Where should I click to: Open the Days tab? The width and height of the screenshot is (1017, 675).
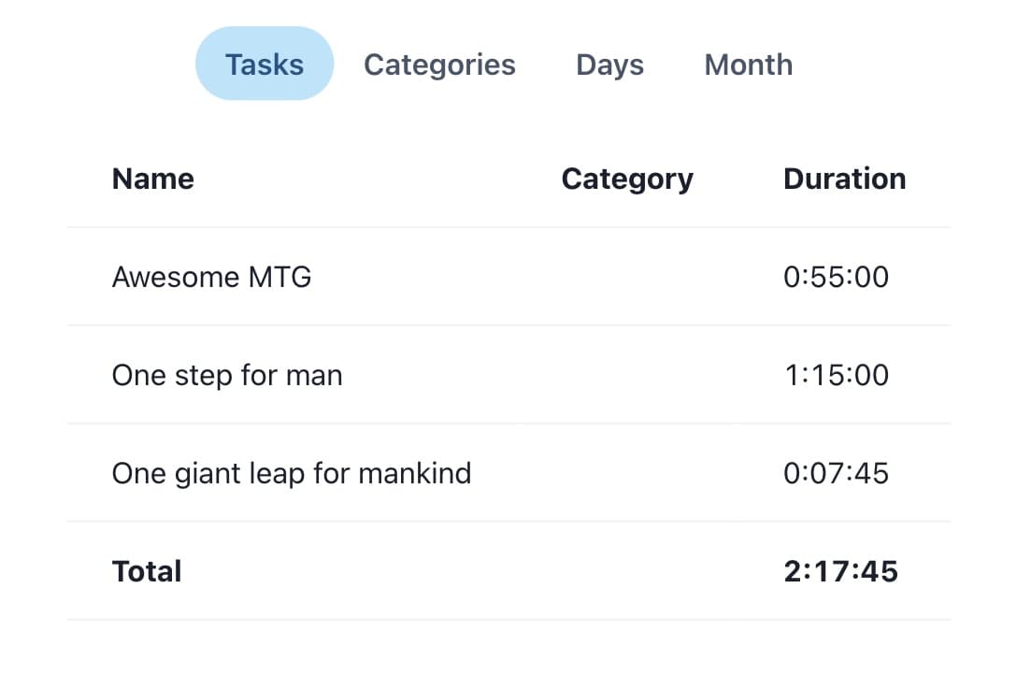click(609, 65)
